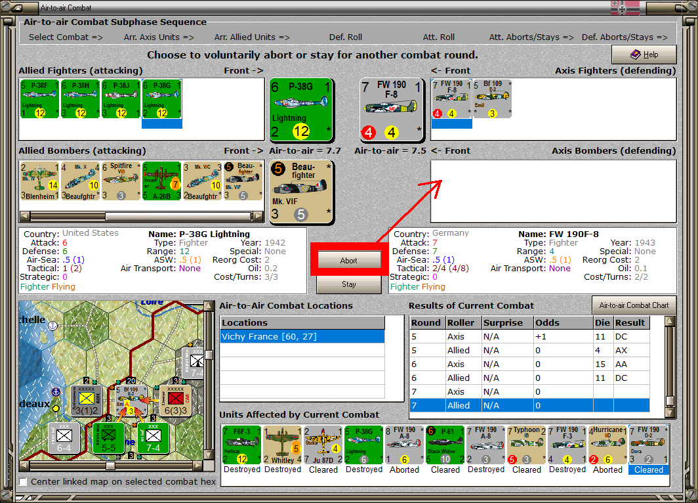Click the AA result cell
The width and height of the screenshot is (698, 503).
[631, 364]
